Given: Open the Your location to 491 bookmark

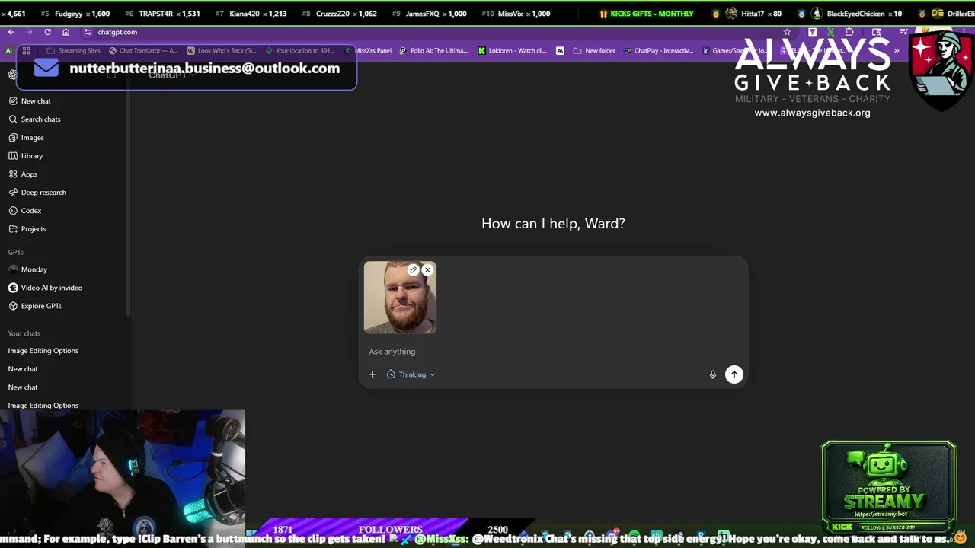Looking at the screenshot, I should pyautogui.click(x=300, y=50).
